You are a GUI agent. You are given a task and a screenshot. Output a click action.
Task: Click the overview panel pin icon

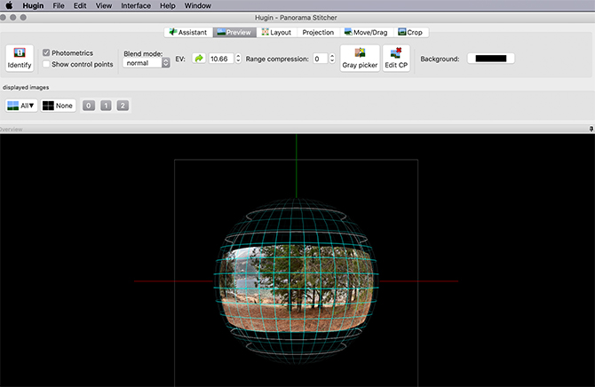(x=591, y=130)
